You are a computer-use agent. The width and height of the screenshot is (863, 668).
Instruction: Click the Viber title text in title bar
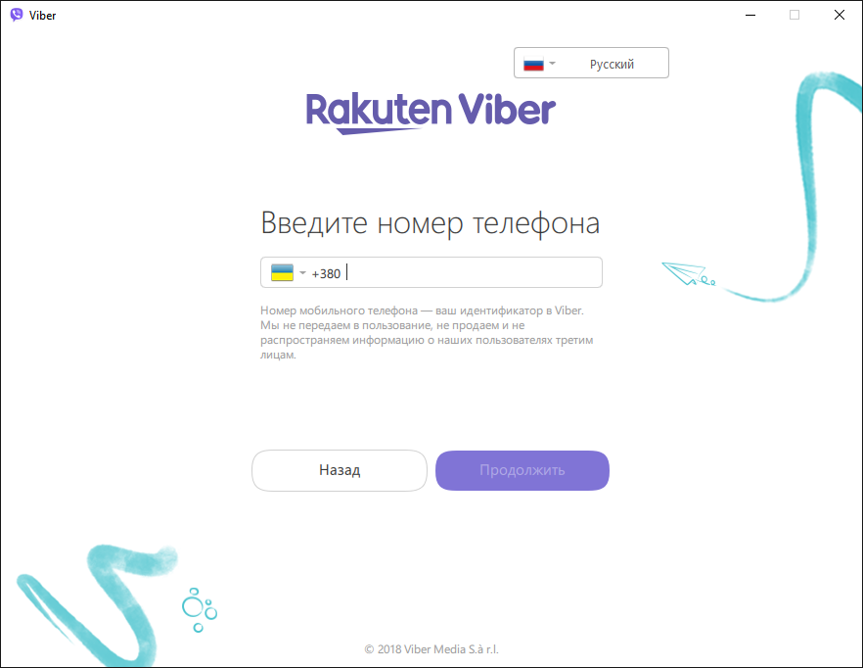[42, 16]
